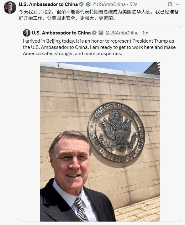
Task: Click @USAmbChina handle inside quoted tweet
Action: (122, 33)
